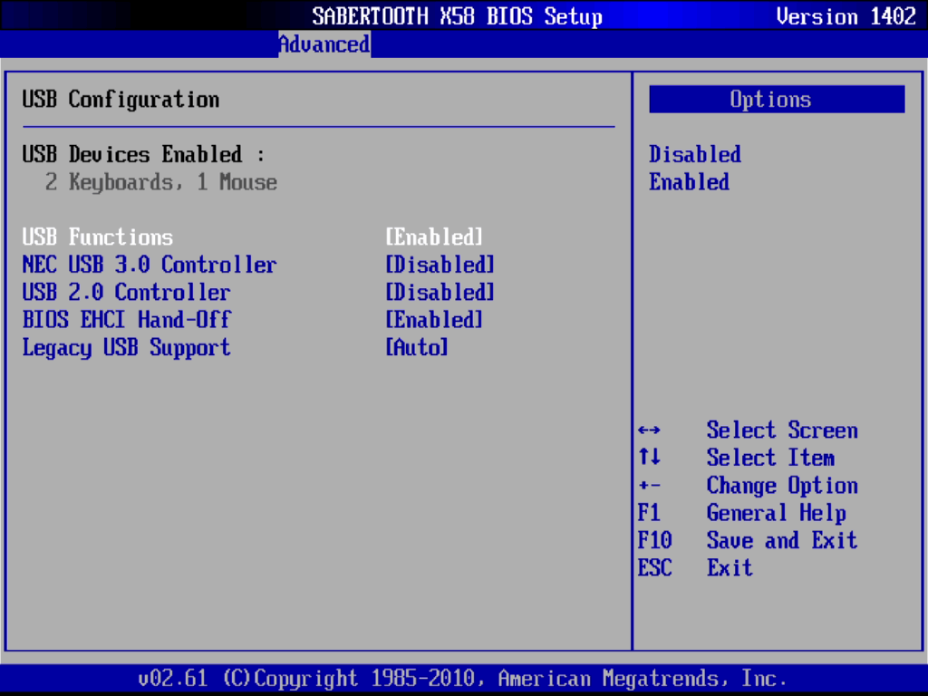Click the Change Option help text

[x=782, y=487]
